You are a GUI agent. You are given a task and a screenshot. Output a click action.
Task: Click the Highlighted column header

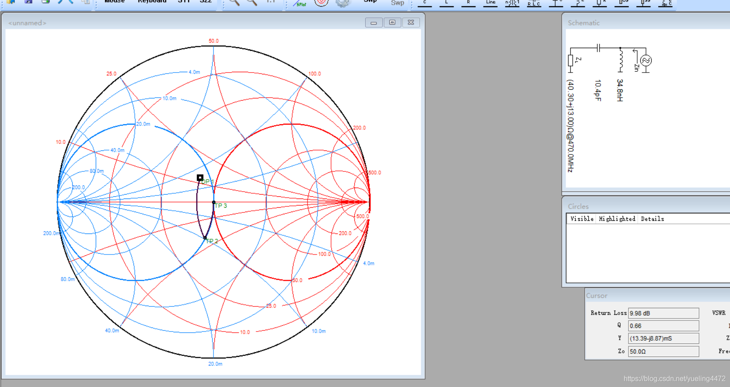[x=617, y=219]
